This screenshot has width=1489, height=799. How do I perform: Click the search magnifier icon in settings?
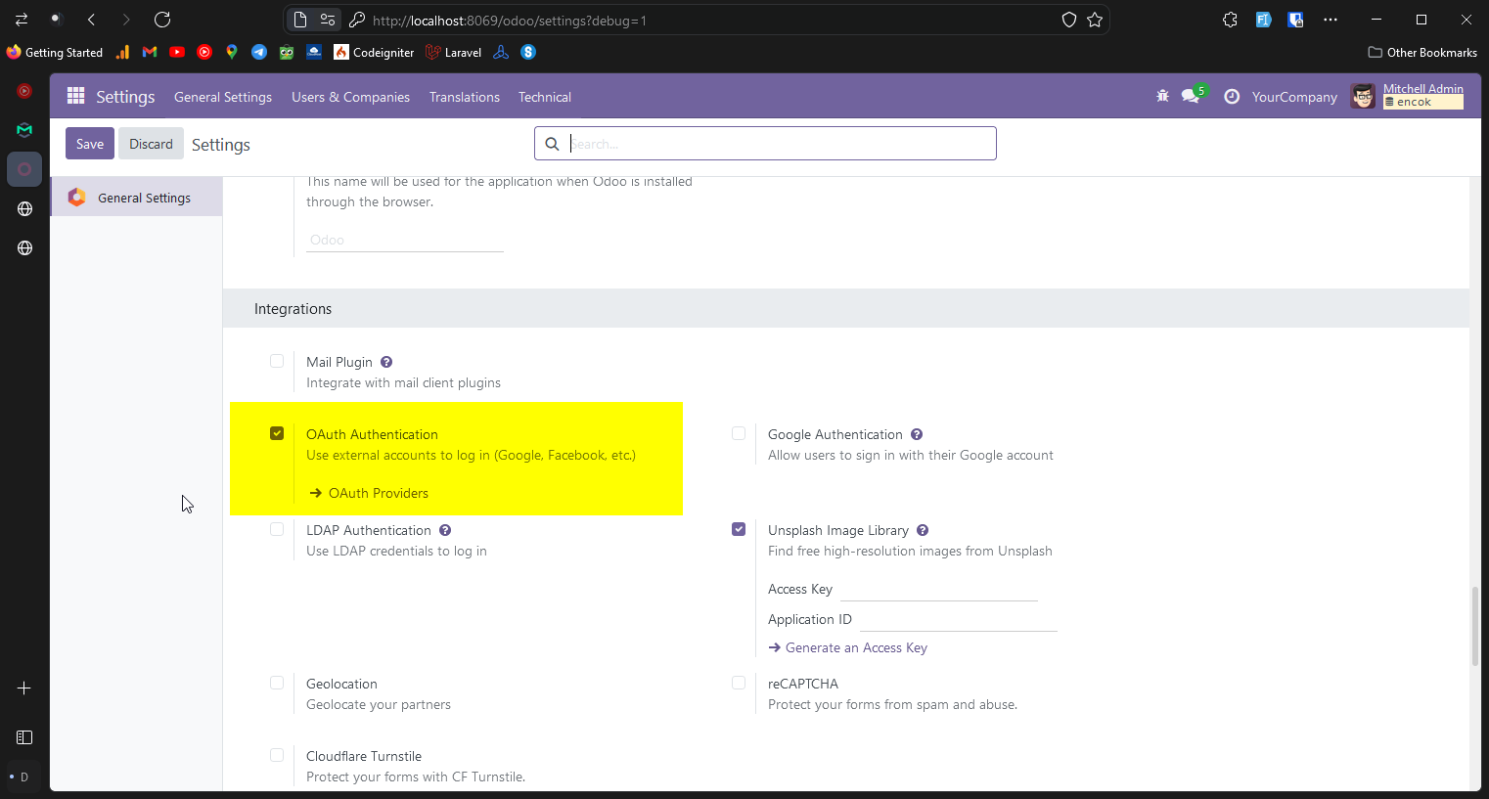coord(552,144)
